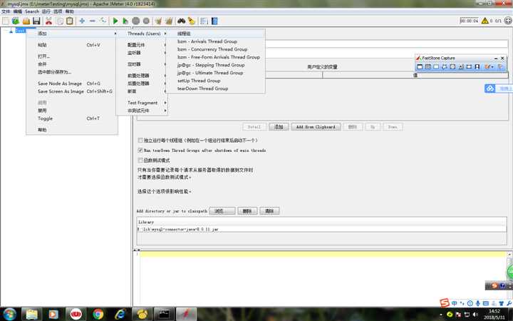
Task: Click the 添加 button under variables table
Action: point(279,127)
